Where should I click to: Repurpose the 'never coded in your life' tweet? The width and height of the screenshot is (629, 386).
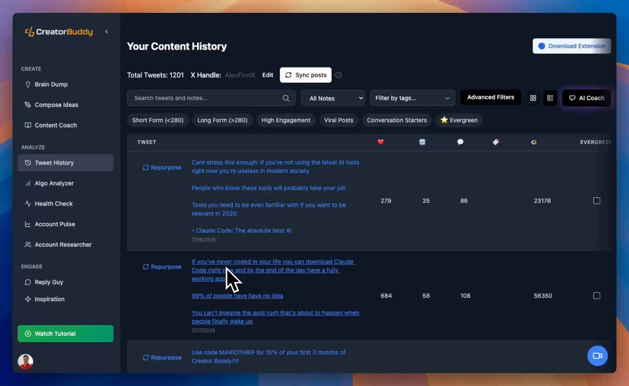pyautogui.click(x=162, y=267)
